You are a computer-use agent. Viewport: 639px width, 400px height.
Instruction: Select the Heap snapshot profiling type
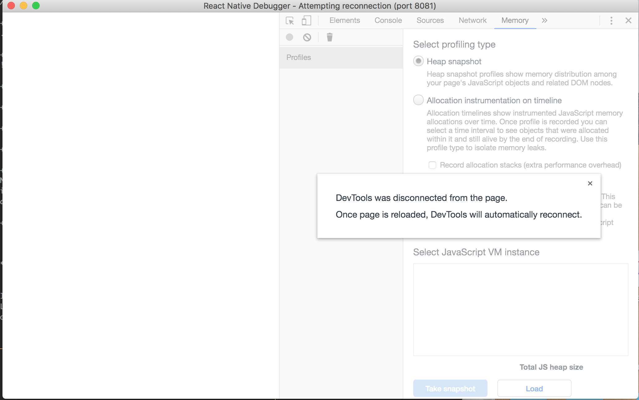pos(418,61)
